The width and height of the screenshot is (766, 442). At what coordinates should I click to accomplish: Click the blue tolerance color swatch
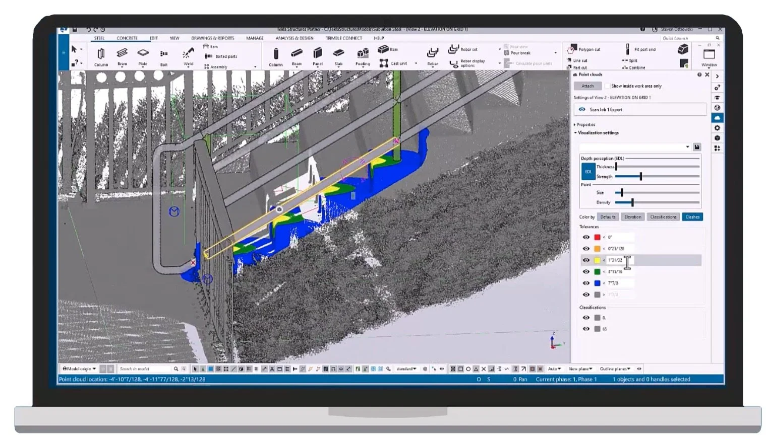[x=597, y=283]
